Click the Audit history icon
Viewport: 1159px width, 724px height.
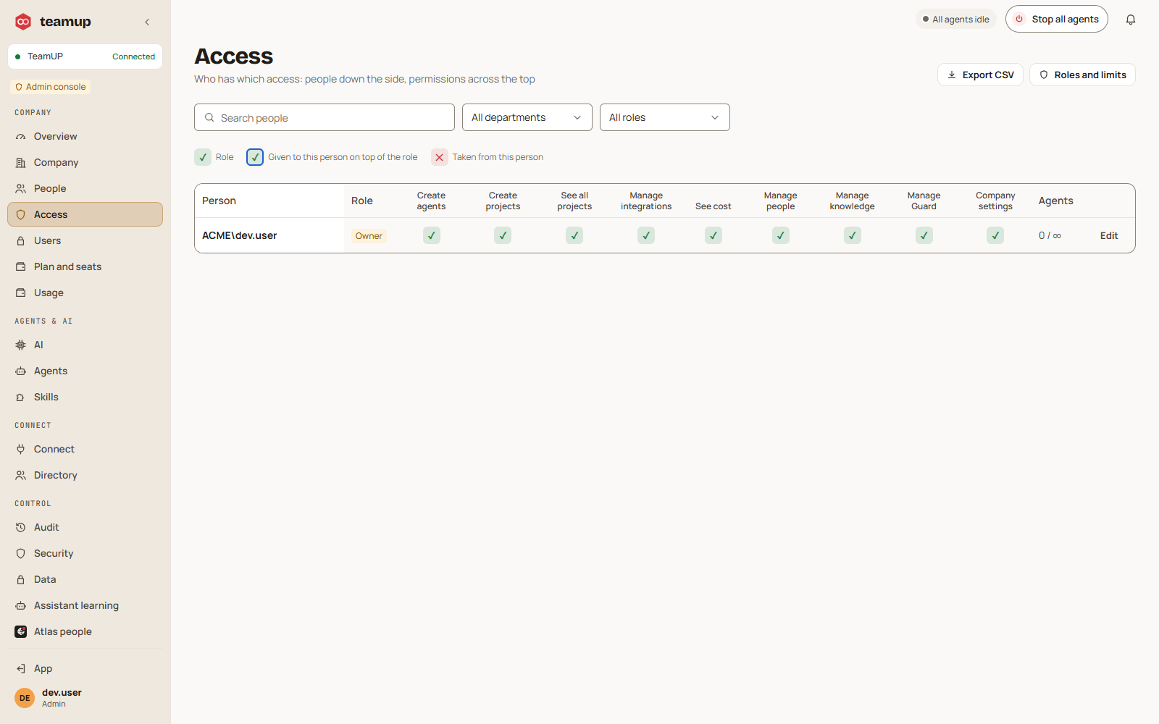click(x=21, y=527)
